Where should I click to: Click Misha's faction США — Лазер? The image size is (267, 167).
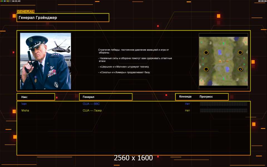pos(92,110)
